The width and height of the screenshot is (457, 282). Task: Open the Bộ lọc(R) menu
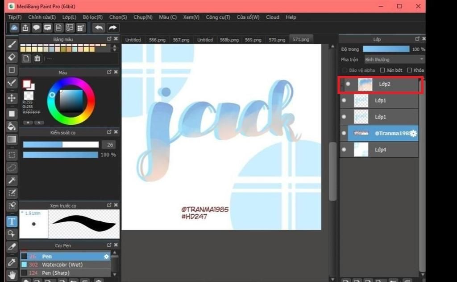click(93, 17)
